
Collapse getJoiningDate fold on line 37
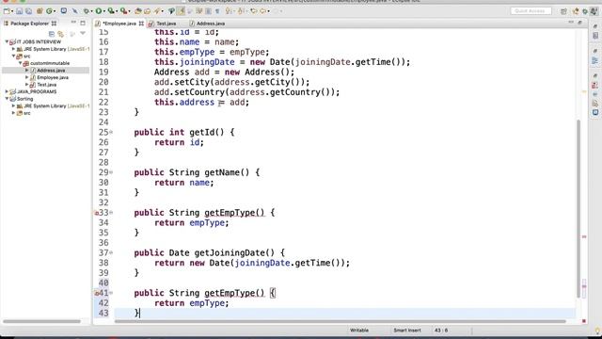111,253
